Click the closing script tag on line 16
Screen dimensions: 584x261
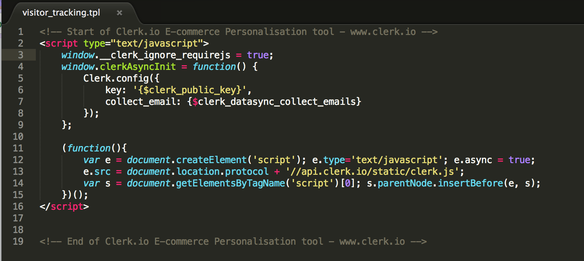64,207
